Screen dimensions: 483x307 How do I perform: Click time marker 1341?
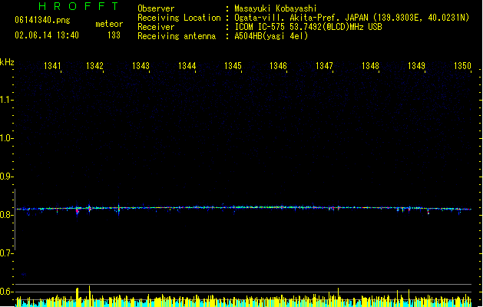point(52,66)
